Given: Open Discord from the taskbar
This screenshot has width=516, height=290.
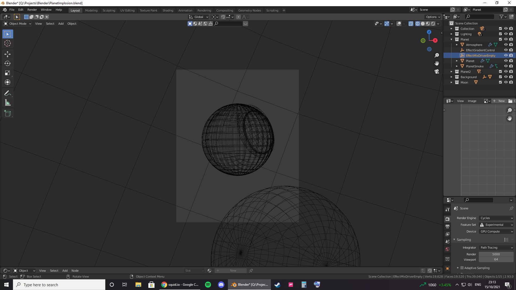Looking at the screenshot, I should [221, 285].
